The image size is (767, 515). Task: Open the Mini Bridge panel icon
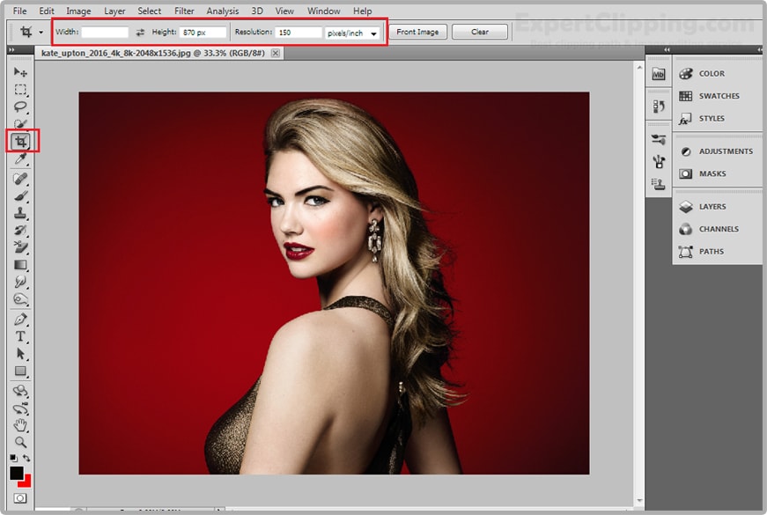[x=658, y=75]
